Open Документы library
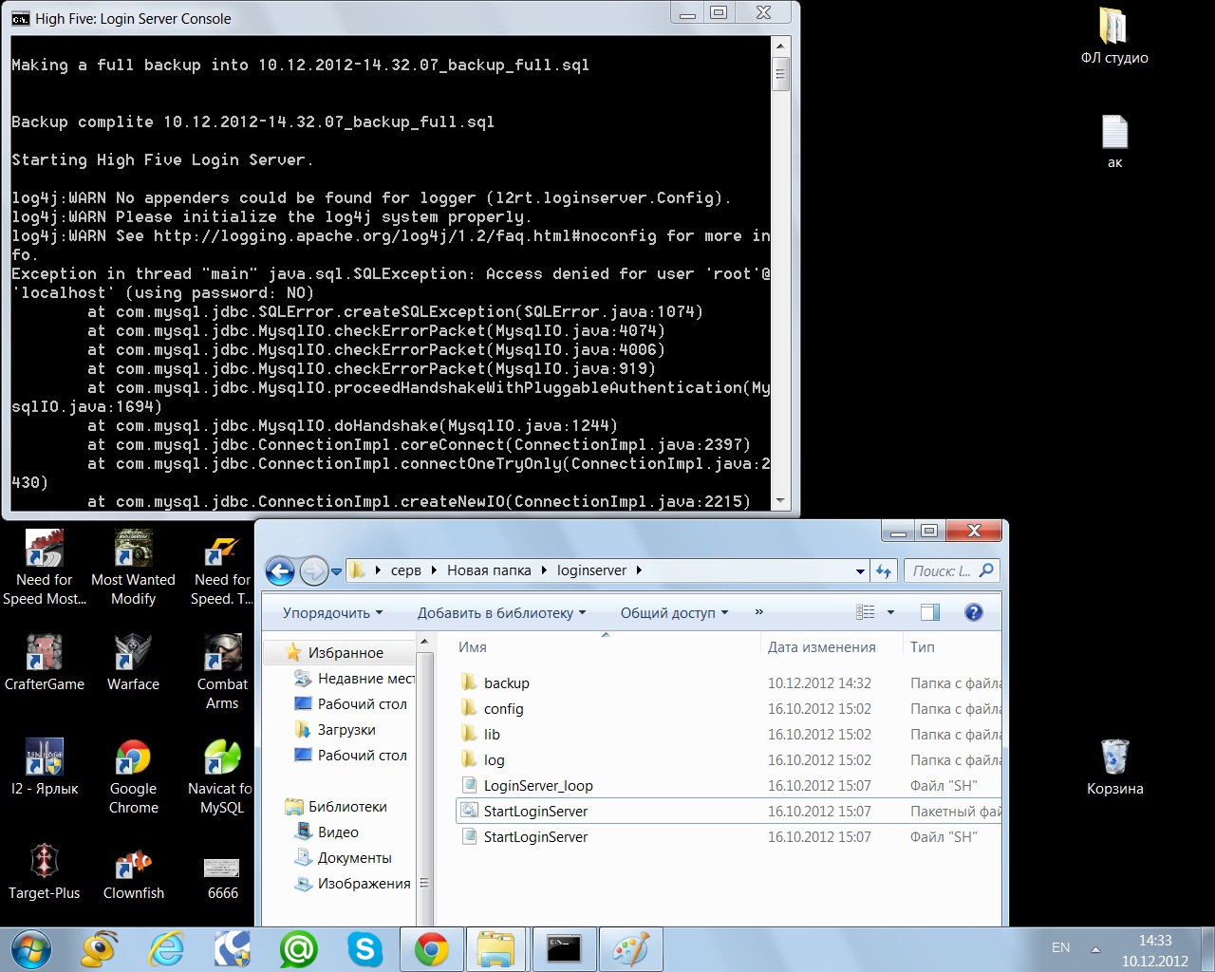The image size is (1215, 972). click(354, 858)
